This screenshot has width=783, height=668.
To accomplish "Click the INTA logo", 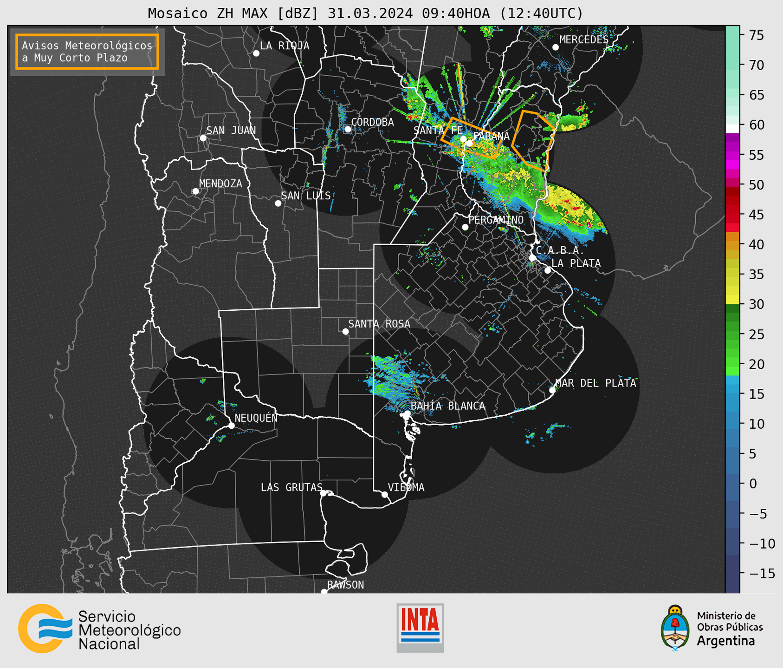I will pyautogui.click(x=420, y=628).
